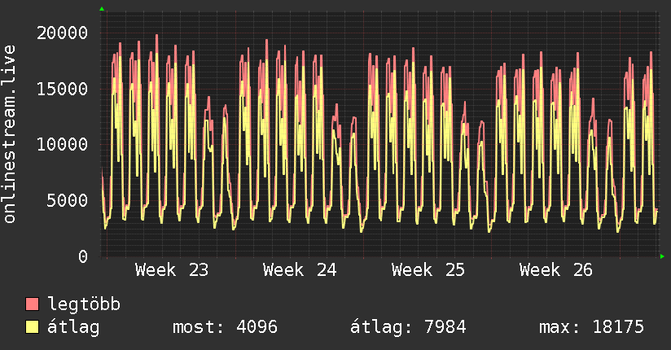671x350 pixels.
Task: Click the 0 y-axis tick label
Action: point(83,256)
